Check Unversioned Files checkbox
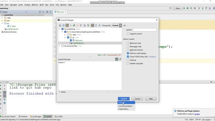The height and width of the screenshot is (121, 215). 62,46
